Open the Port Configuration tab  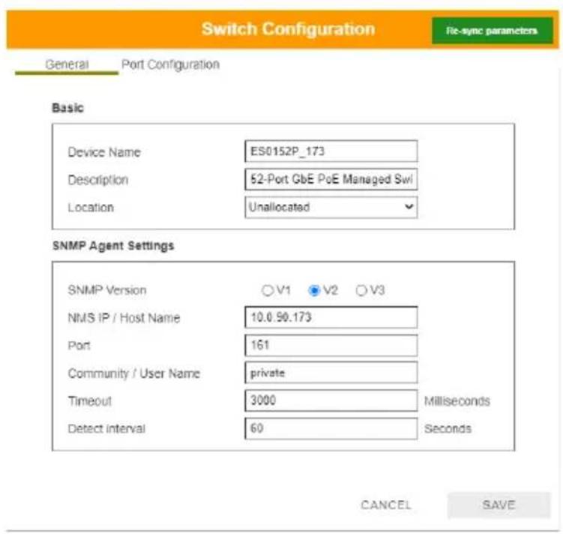coord(170,64)
